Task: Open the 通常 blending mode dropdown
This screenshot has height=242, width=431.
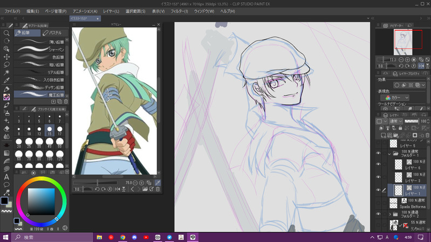Action: click(x=396, y=121)
